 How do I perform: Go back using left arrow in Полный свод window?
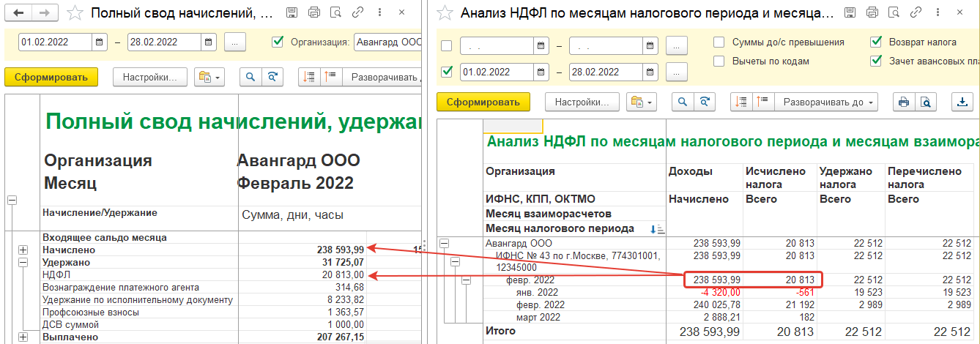pos(19,13)
